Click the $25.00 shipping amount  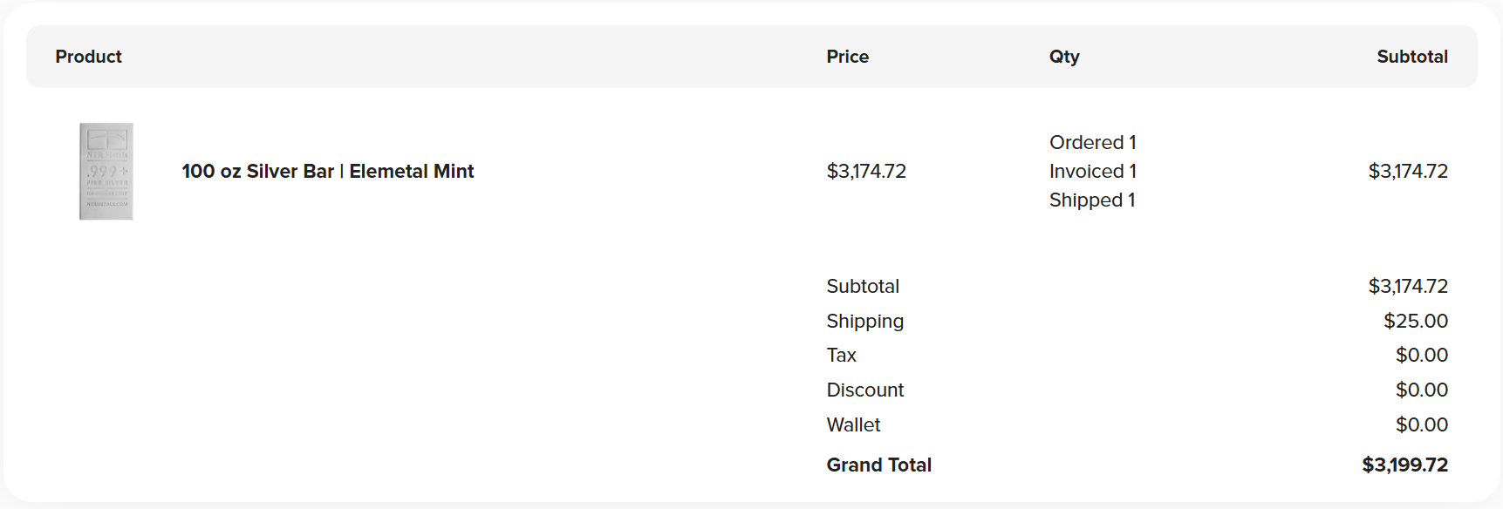[1415, 322]
